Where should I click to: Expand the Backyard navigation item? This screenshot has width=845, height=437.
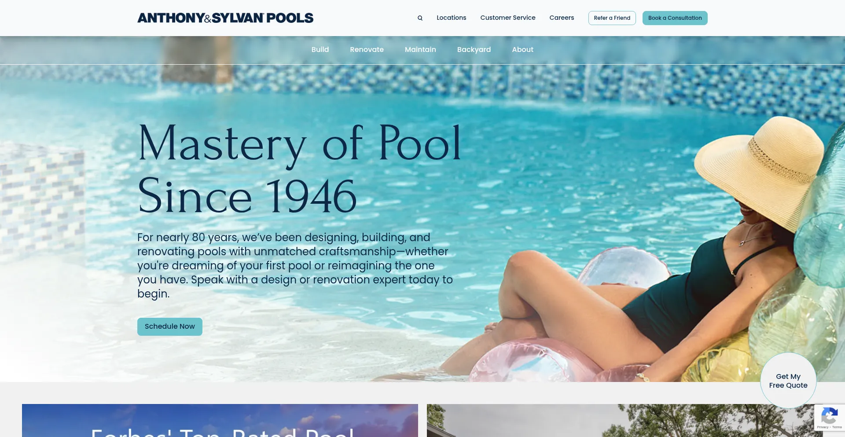click(474, 50)
